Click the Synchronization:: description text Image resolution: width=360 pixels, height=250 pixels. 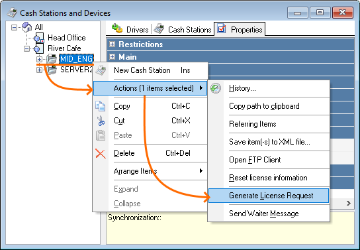[x=135, y=218]
